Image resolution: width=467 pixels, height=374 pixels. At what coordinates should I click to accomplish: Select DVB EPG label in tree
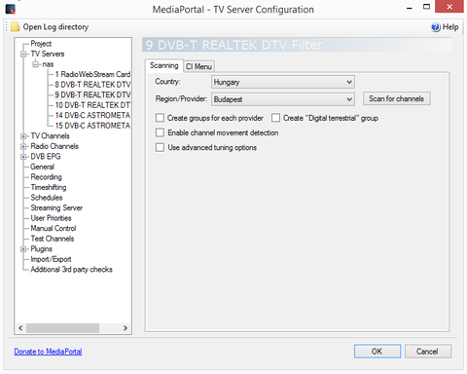(46, 157)
